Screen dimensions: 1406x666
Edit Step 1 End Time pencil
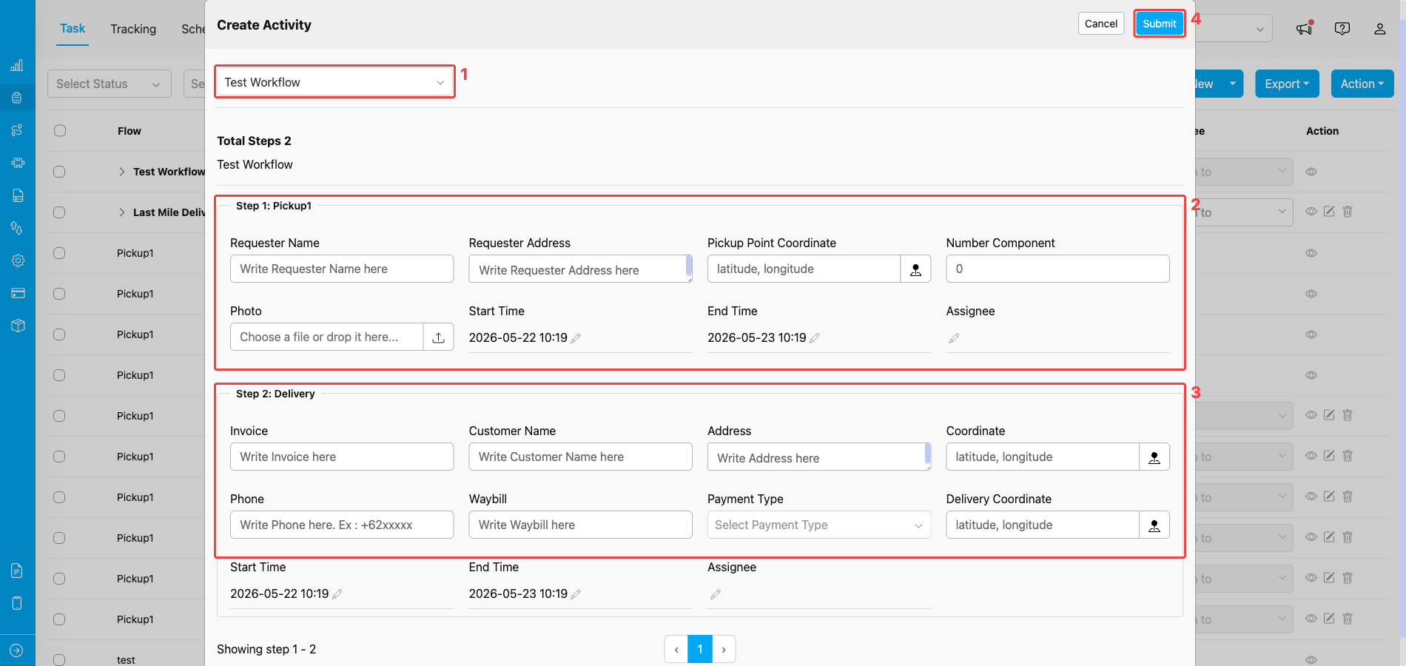(815, 338)
